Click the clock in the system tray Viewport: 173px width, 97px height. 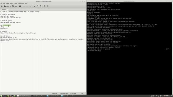[x=169, y=96]
